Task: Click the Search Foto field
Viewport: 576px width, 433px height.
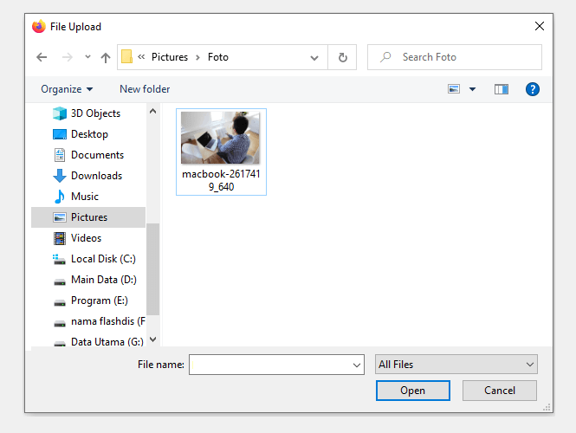Action: point(455,57)
